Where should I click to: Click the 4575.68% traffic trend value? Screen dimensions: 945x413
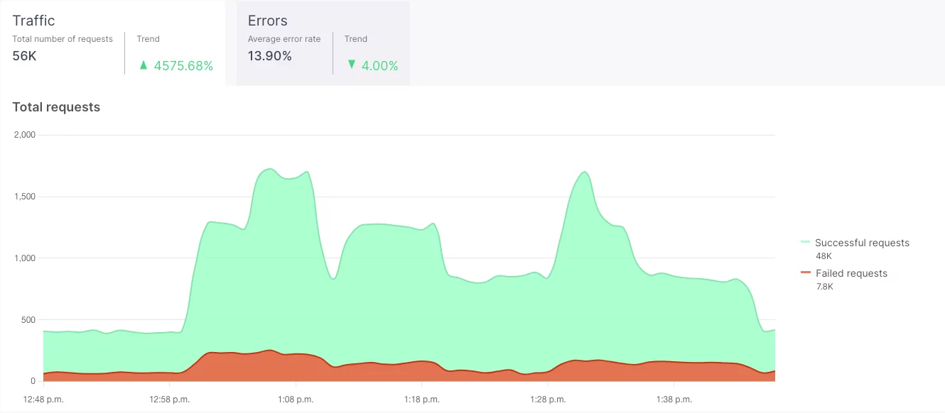click(183, 66)
